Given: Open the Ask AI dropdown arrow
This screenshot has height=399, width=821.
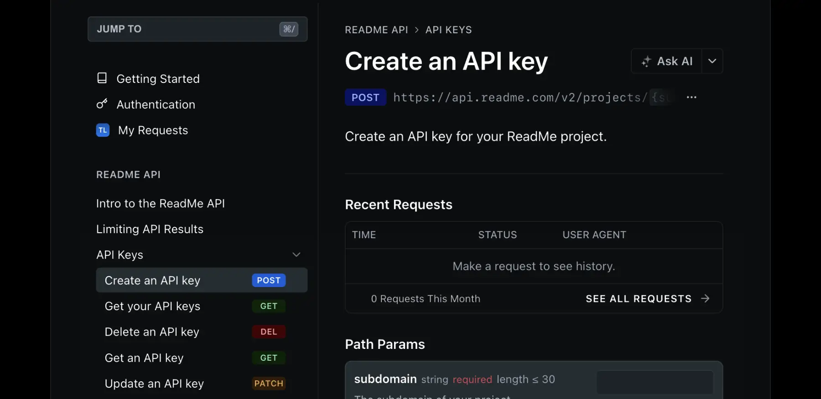Looking at the screenshot, I should click(712, 61).
